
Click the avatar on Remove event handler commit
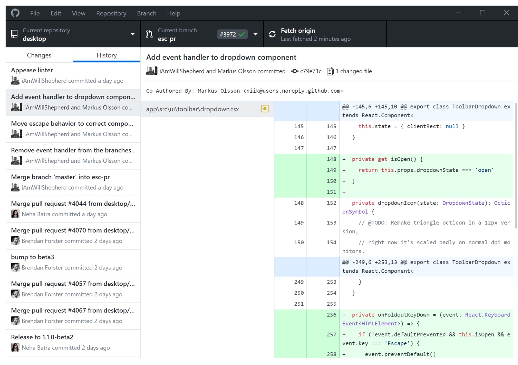[x=17, y=160]
